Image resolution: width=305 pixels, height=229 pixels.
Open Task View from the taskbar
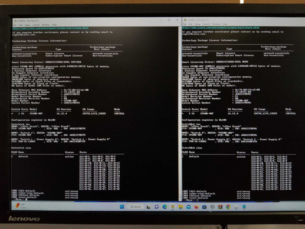148,207
